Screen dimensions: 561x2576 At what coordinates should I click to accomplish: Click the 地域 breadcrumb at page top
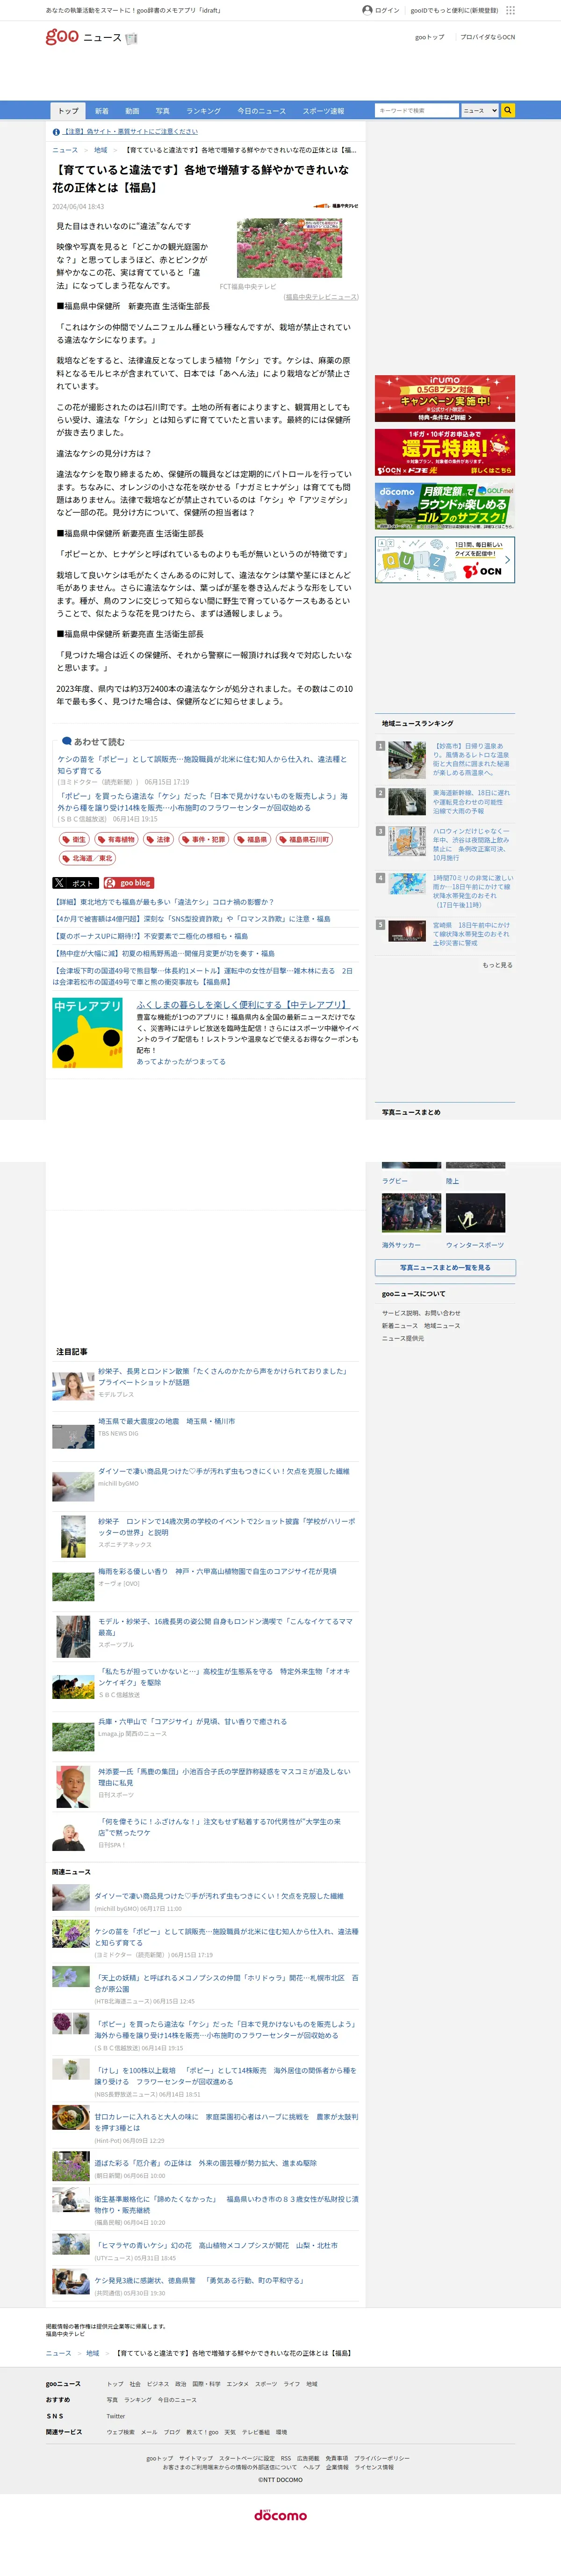point(100,150)
